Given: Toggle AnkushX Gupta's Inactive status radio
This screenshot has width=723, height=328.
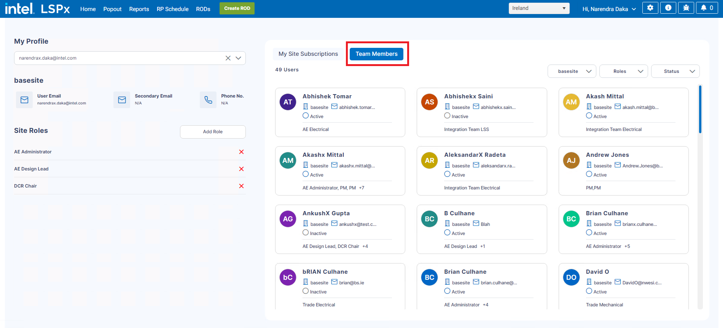Looking at the screenshot, I should 306,233.
